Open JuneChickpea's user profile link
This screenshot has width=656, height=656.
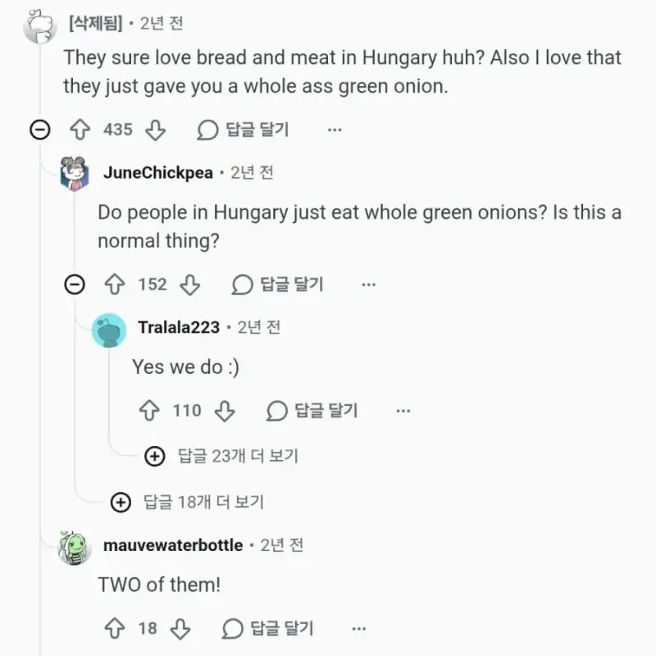click(158, 172)
